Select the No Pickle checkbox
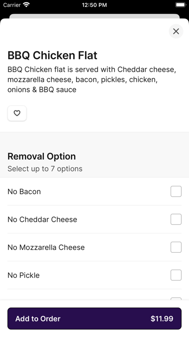This screenshot has width=189, height=337. click(176, 276)
